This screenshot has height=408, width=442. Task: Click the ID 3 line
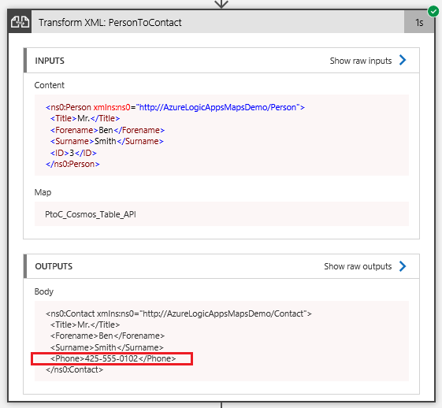click(73, 153)
